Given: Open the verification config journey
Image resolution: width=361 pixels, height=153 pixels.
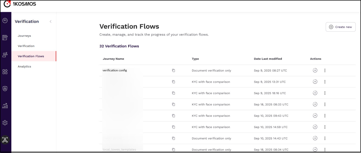Looking at the screenshot, I should 115,71.
